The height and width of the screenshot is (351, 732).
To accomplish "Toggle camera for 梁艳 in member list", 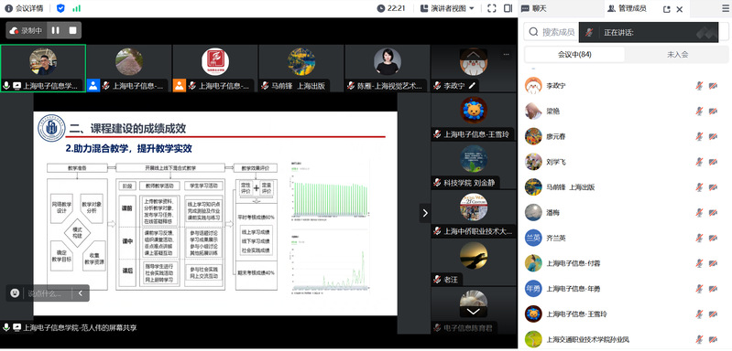I will pos(713,112).
